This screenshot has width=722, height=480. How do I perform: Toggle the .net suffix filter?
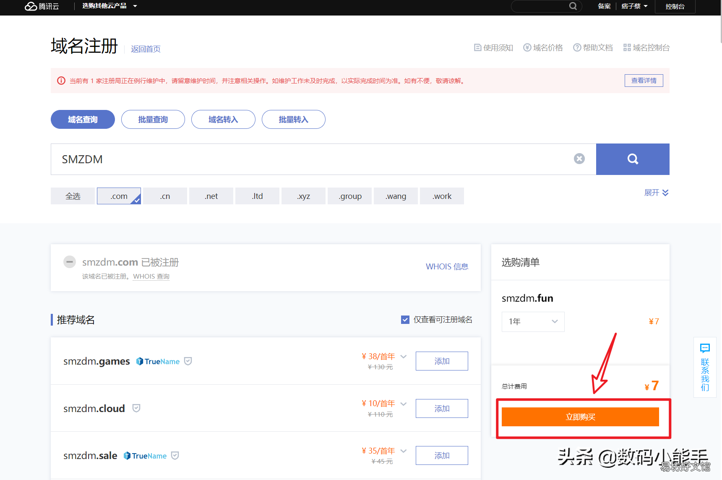coord(211,196)
